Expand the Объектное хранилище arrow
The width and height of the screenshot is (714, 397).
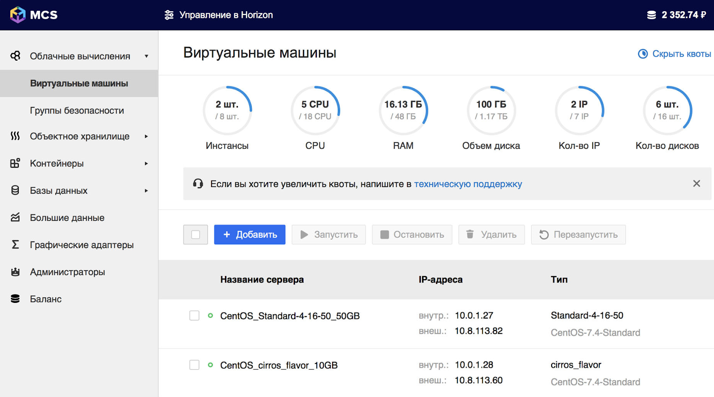[x=146, y=136]
